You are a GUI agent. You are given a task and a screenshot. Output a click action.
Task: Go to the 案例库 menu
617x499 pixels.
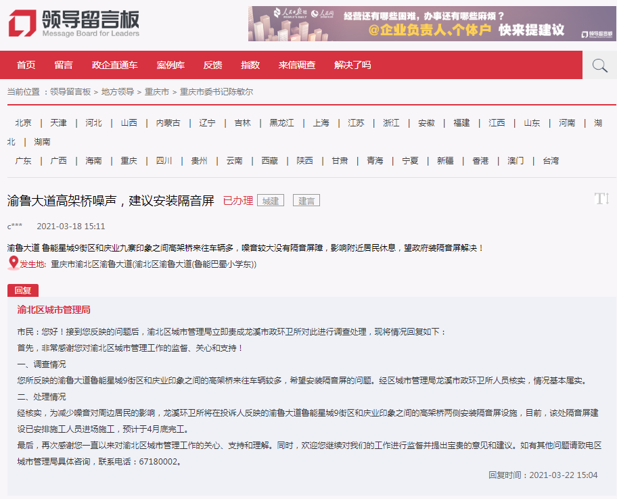(170, 65)
